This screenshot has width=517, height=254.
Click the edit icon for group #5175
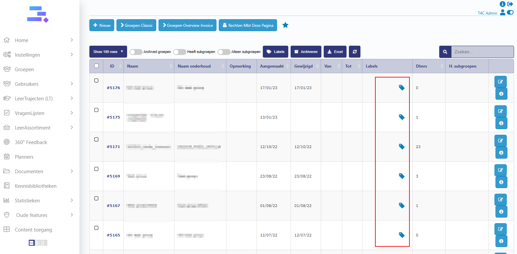(x=500, y=111)
